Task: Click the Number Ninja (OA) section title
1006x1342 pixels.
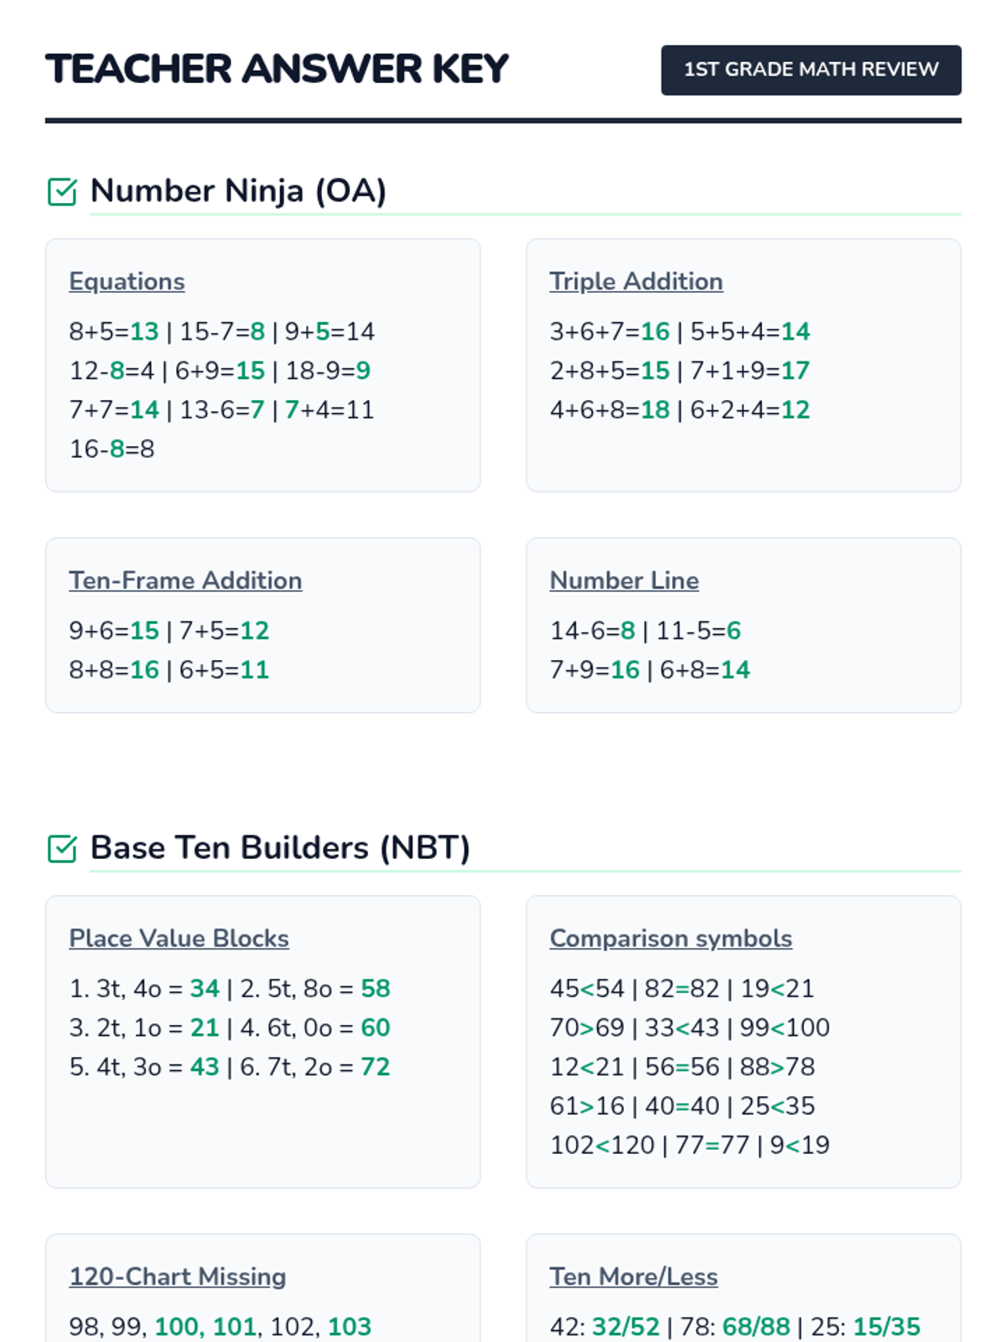Action: [x=238, y=191]
